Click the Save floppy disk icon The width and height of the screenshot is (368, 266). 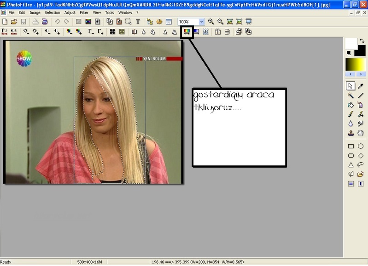point(23,22)
